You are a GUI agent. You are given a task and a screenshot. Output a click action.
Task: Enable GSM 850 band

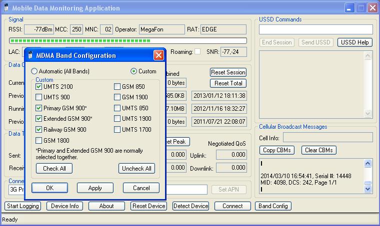pos(117,86)
